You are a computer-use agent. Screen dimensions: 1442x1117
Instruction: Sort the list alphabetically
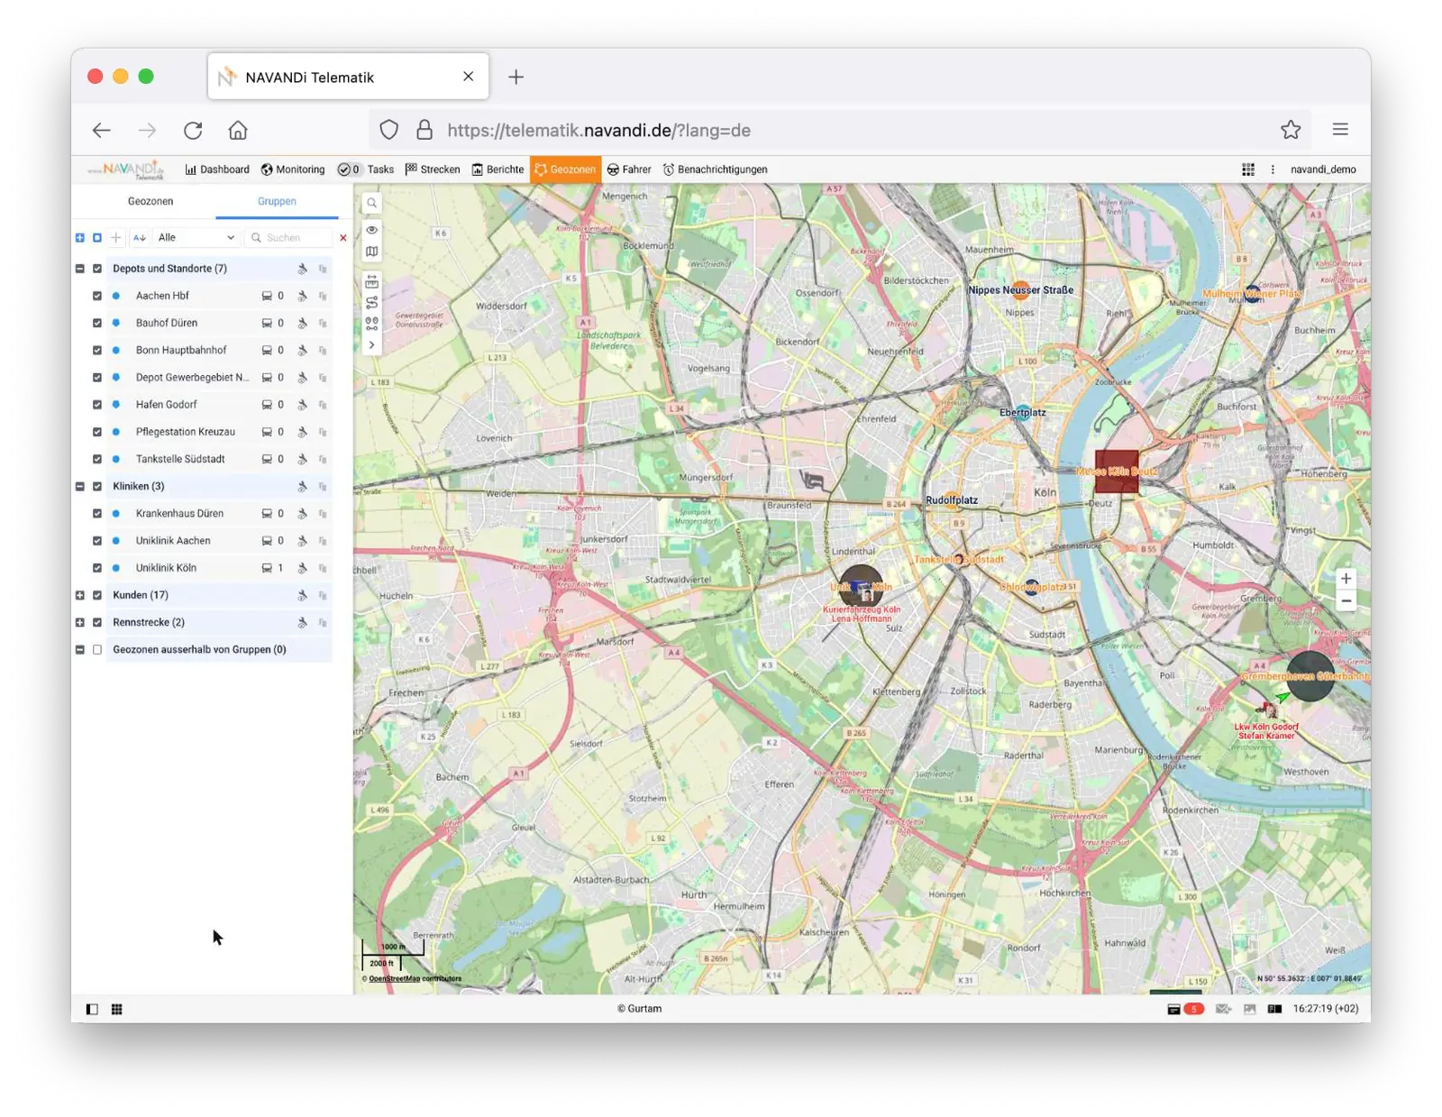[139, 238]
